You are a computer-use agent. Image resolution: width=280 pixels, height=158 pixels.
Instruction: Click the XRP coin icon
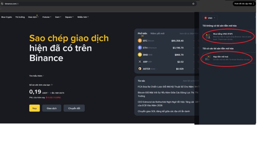(x=140, y=62)
